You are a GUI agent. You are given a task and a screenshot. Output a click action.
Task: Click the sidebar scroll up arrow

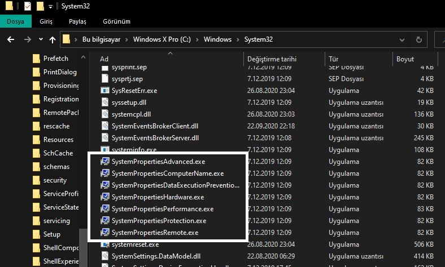[83, 57]
